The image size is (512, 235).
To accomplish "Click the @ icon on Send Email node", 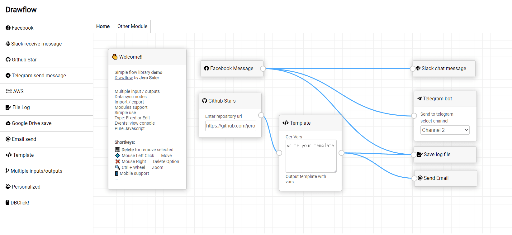I will click(420, 178).
